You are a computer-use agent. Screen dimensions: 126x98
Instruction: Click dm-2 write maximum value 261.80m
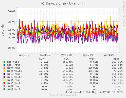pyautogui.click(x=117, y=83)
